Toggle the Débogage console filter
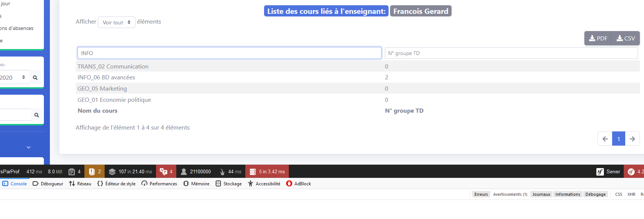Viewport: 644px width, 219px height. pyautogui.click(x=596, y=194)
